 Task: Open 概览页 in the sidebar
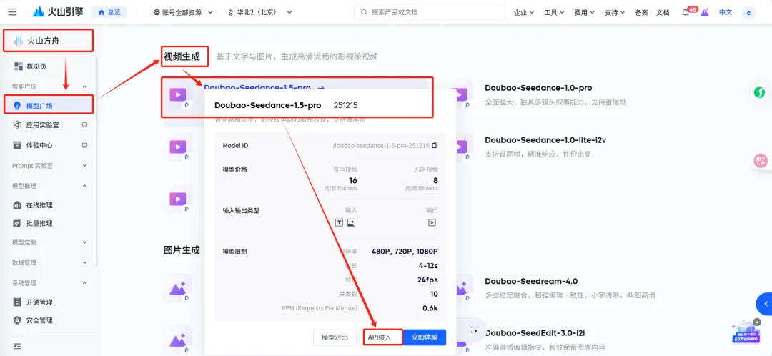point(37,66)
